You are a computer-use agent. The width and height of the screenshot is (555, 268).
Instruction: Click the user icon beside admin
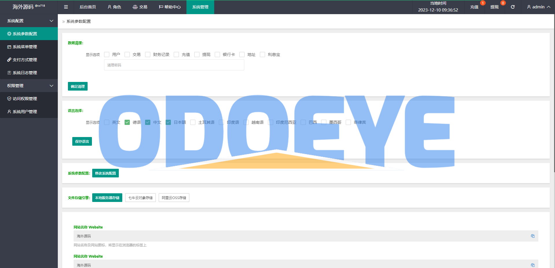[529, 7]
